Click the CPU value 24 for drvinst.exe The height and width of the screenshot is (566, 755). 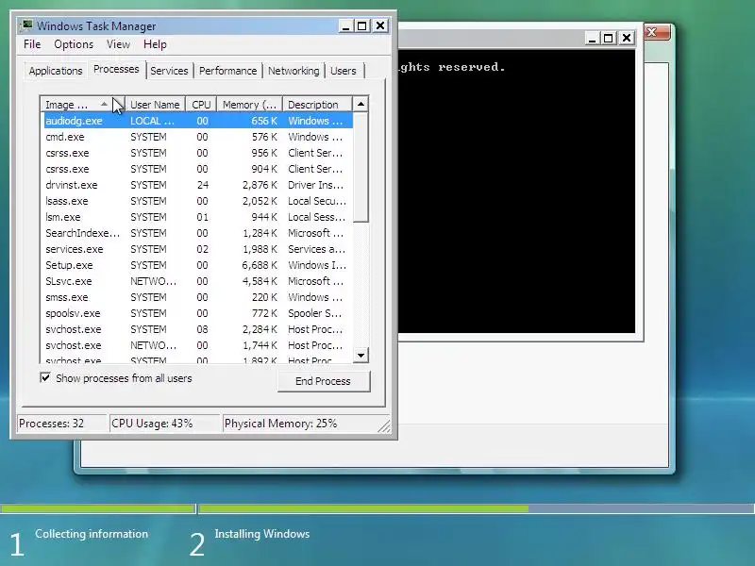point(203,185)
